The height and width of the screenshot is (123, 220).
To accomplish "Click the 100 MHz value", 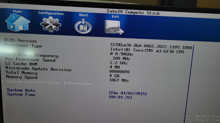I will pyautogui.click(x=121, y=58).
